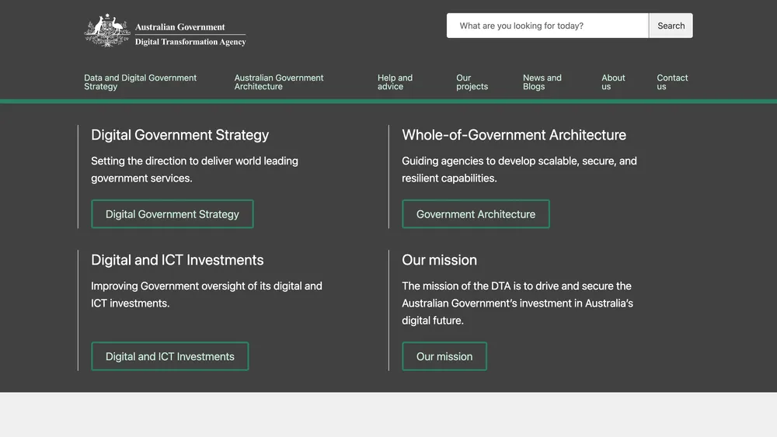Open Australian Government Architecture menu item

point(279,82)
